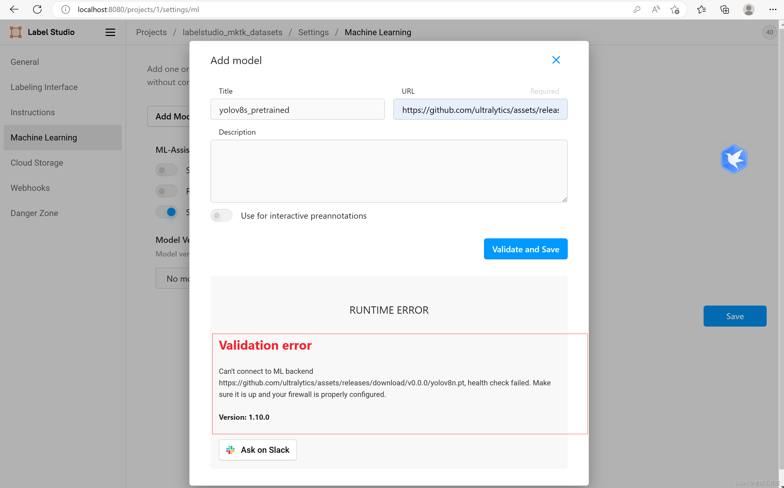Image resolution: width=784 pixels, height=488 pixels.
Task: Click the user avatar badge 40
Action: coord(770,32)
